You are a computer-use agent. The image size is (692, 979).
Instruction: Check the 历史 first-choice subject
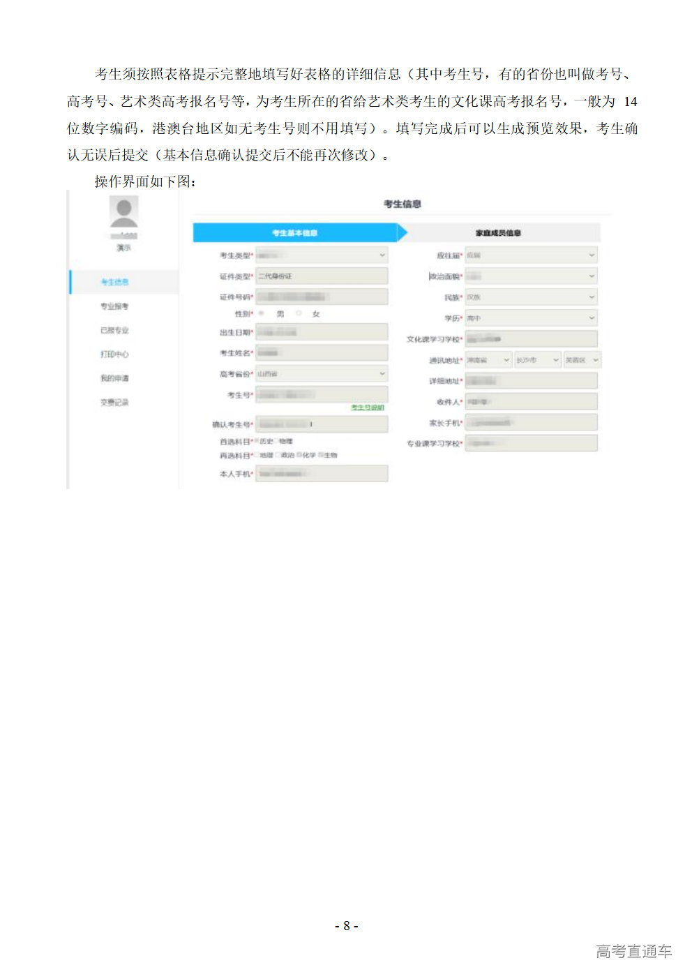257,442
